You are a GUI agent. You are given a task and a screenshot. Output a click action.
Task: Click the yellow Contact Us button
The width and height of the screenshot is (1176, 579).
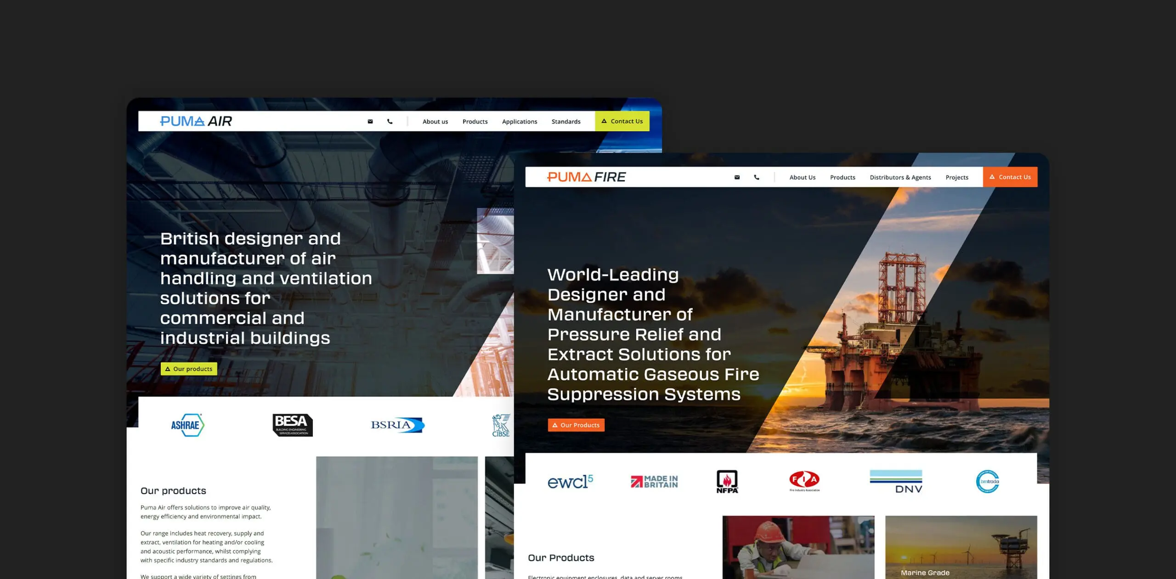pos(622,121)
